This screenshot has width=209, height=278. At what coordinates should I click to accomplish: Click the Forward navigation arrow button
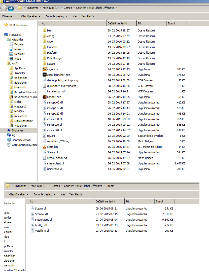[11, 8]
